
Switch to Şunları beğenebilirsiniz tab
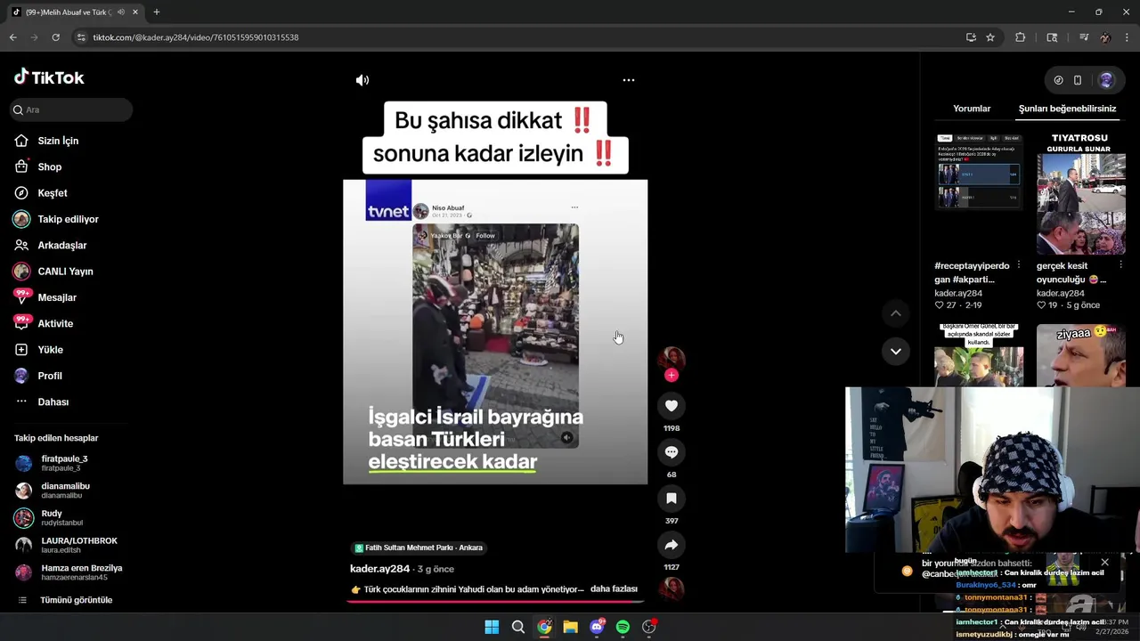(x=1067, y=109)
